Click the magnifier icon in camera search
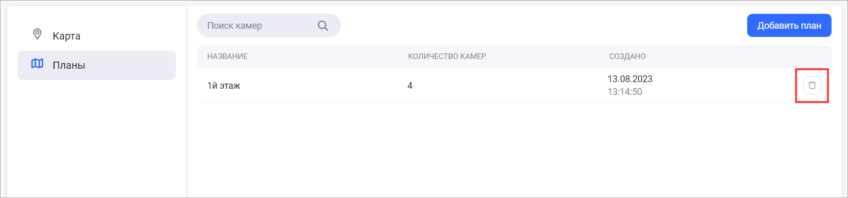 click(x=323, y=26)
